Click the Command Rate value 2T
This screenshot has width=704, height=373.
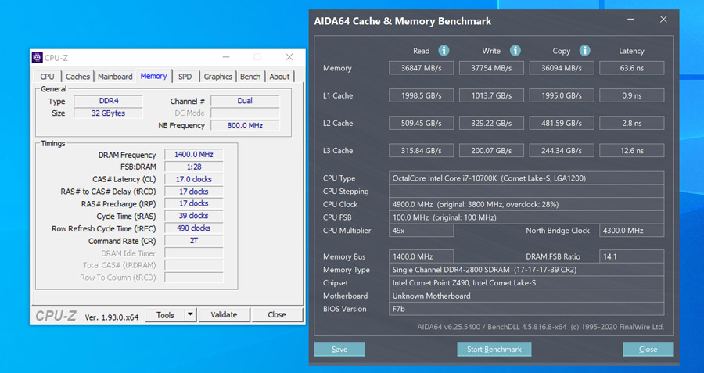(x=193, y=241)
